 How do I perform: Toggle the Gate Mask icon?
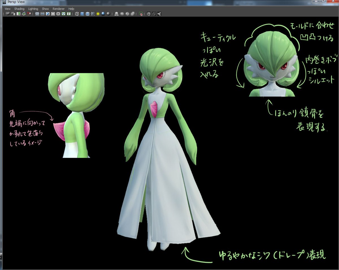tap(53, 14)
